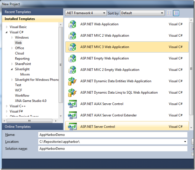The height and width of the screenshot is (170, 195).
Task: Select the Web category in the tree
Action: (x=18, y=43)
